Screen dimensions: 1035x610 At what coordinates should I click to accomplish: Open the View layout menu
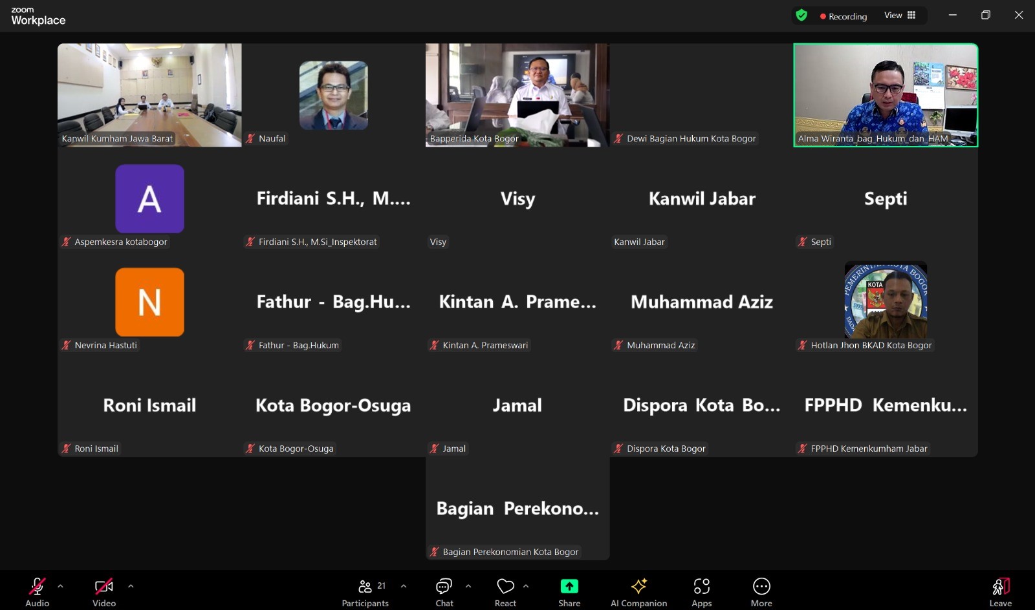899,16
